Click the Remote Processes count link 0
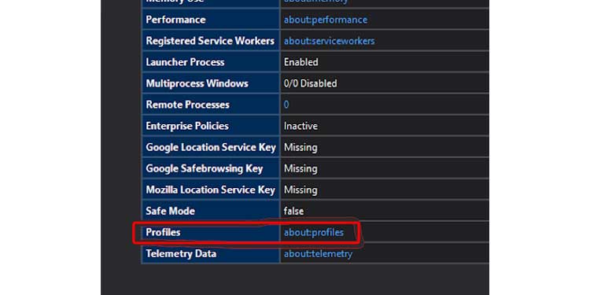 (x=286, y=105)
